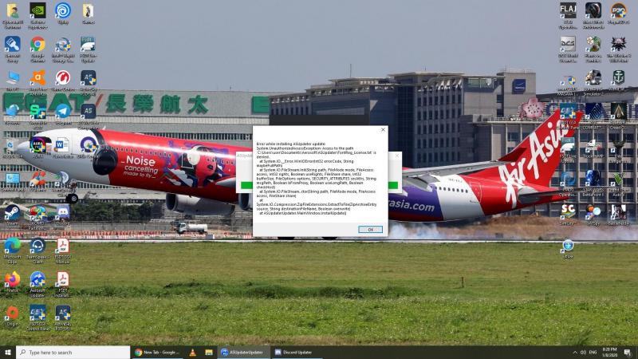Click the taskbar search box
The width and height of the screenshot is (638, 359).
pos(73,353)
